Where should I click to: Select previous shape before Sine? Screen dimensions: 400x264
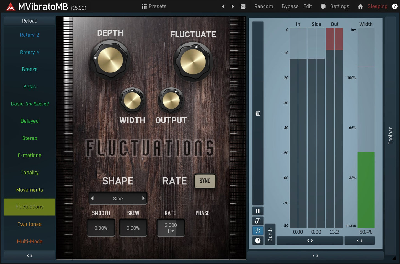coord(92,198)
